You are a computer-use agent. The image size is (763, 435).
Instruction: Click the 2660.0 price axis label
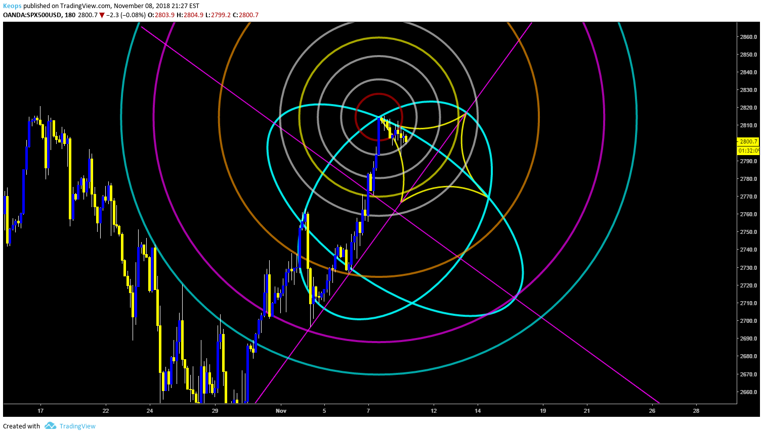tap(748, 392)
